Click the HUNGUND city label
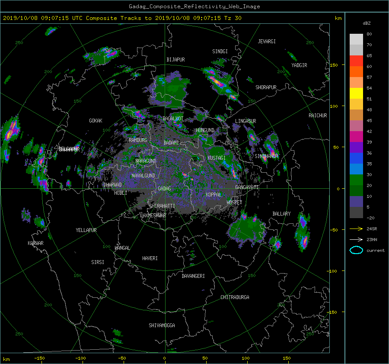Image resolution: width=389 pixels, height=364 pixels. pos(205,130)
